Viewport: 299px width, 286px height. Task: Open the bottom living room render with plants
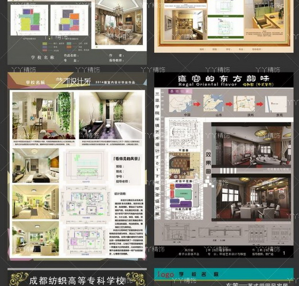[x=35, y=238]
